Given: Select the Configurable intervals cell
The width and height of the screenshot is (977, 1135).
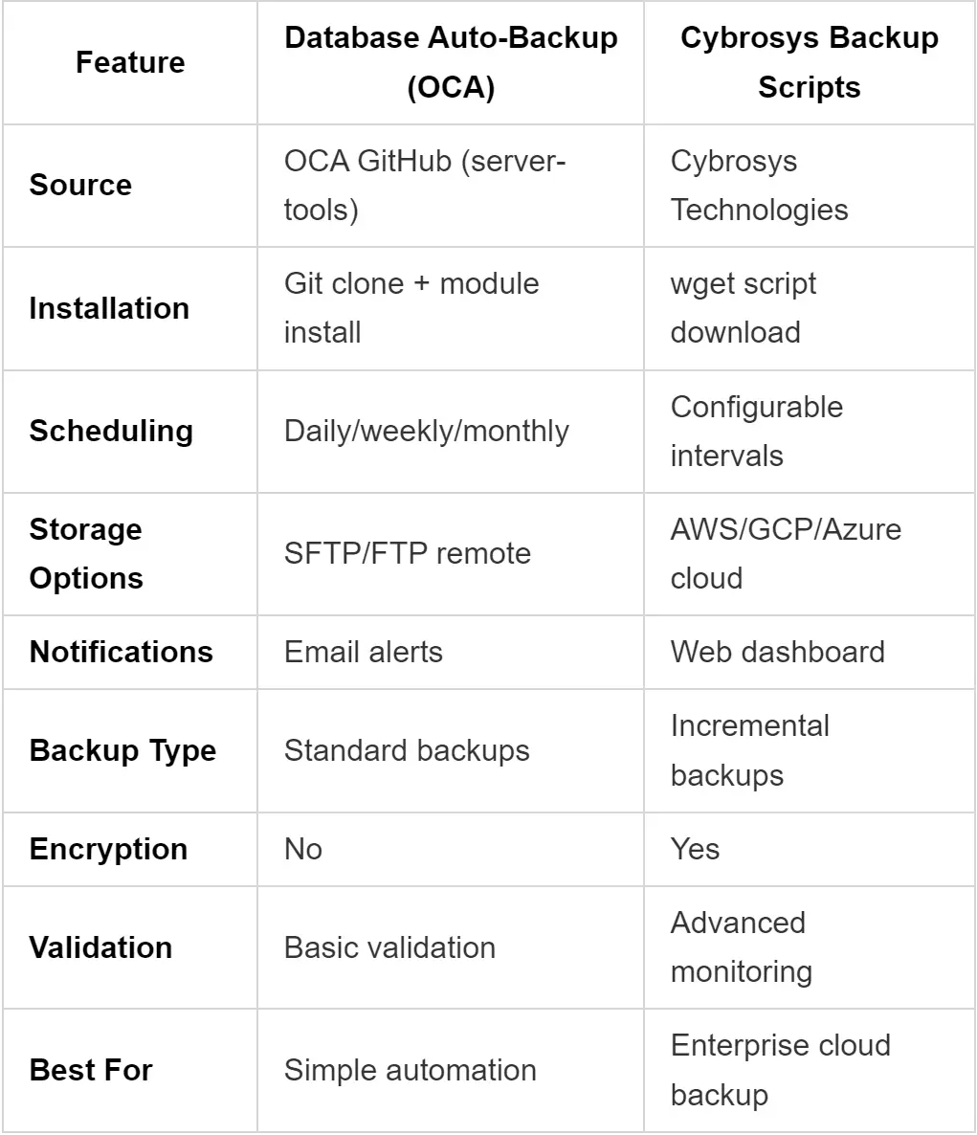Looking at the screenshot, I should (x=756, y=431).
